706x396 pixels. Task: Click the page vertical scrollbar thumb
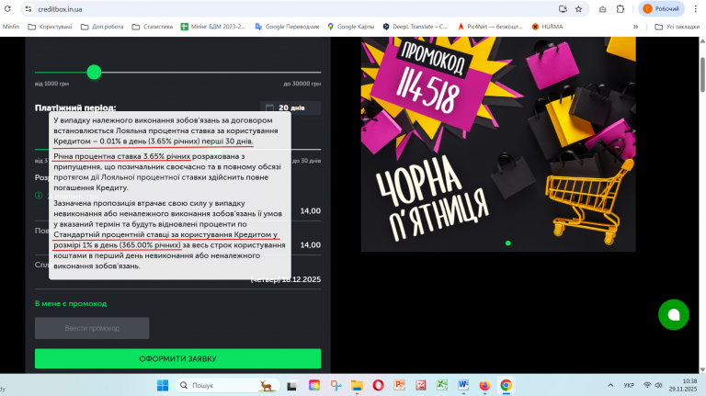pos(702,74)
